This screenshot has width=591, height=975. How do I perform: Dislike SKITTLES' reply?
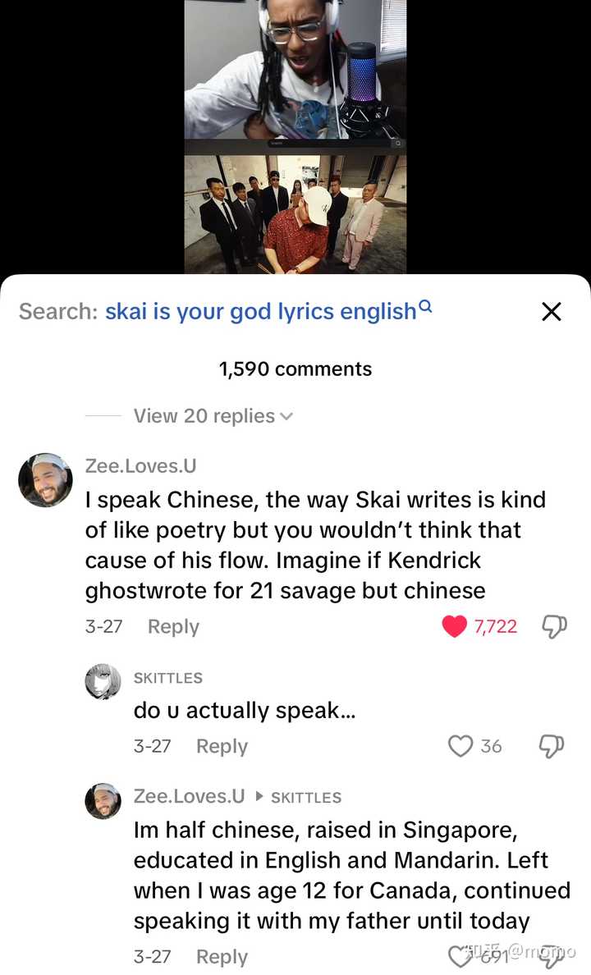(551, 745)
